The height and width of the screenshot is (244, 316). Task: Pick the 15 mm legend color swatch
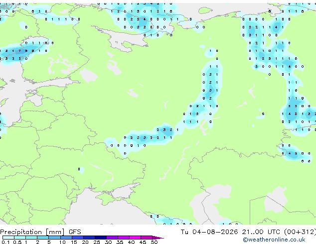click(x=77, y=238)
